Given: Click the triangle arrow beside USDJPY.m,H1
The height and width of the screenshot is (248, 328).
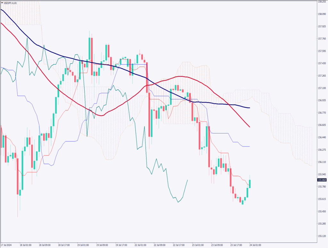Looking at the screenshot, I should [3, 3].
